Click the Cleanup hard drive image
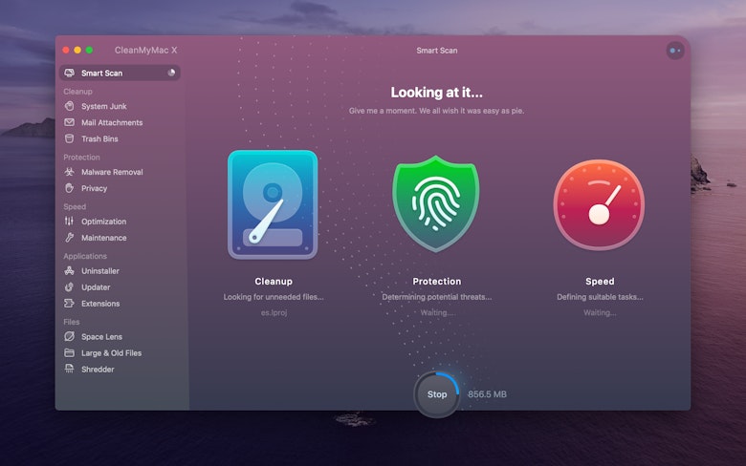The width and height of the screenshot is (746, 466). (273, 205)
